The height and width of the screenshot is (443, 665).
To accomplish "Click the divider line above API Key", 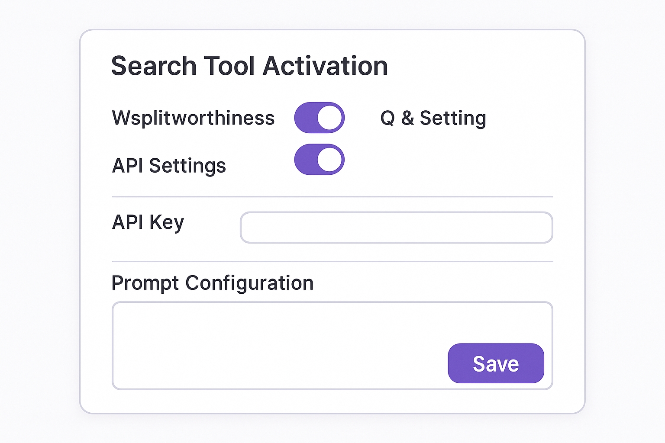I will (x=332, y=197).
